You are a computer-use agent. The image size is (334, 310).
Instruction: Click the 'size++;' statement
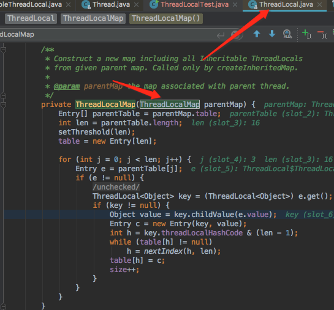(x=124, y=270)
